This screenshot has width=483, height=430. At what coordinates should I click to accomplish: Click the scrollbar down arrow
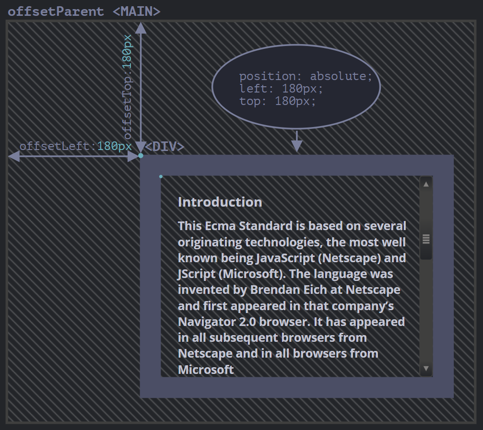tap(426, 369)
